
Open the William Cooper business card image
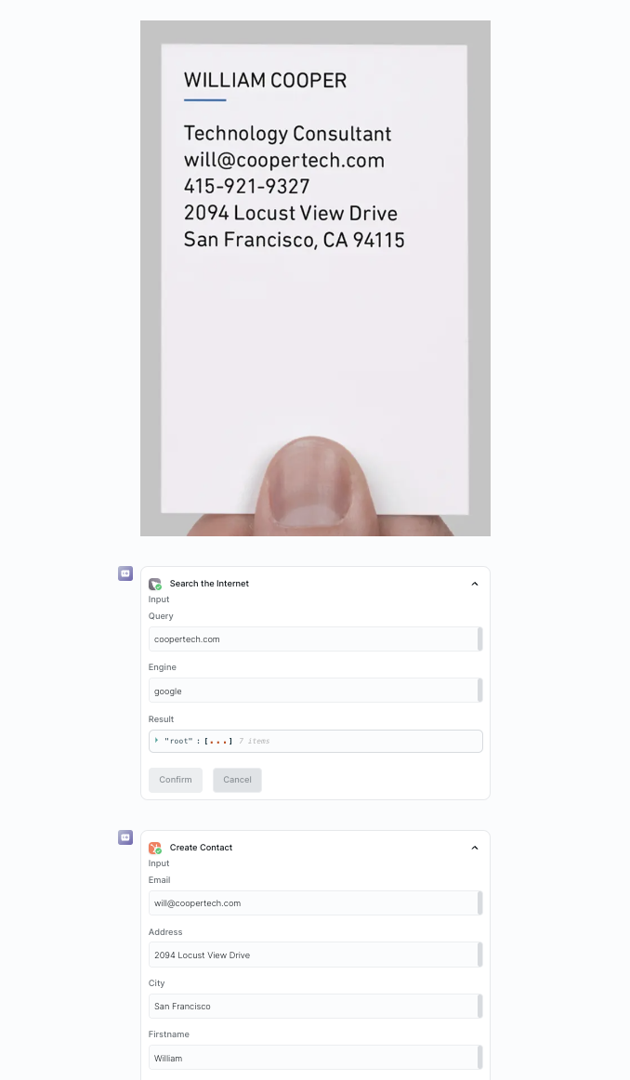pos(315,278)
